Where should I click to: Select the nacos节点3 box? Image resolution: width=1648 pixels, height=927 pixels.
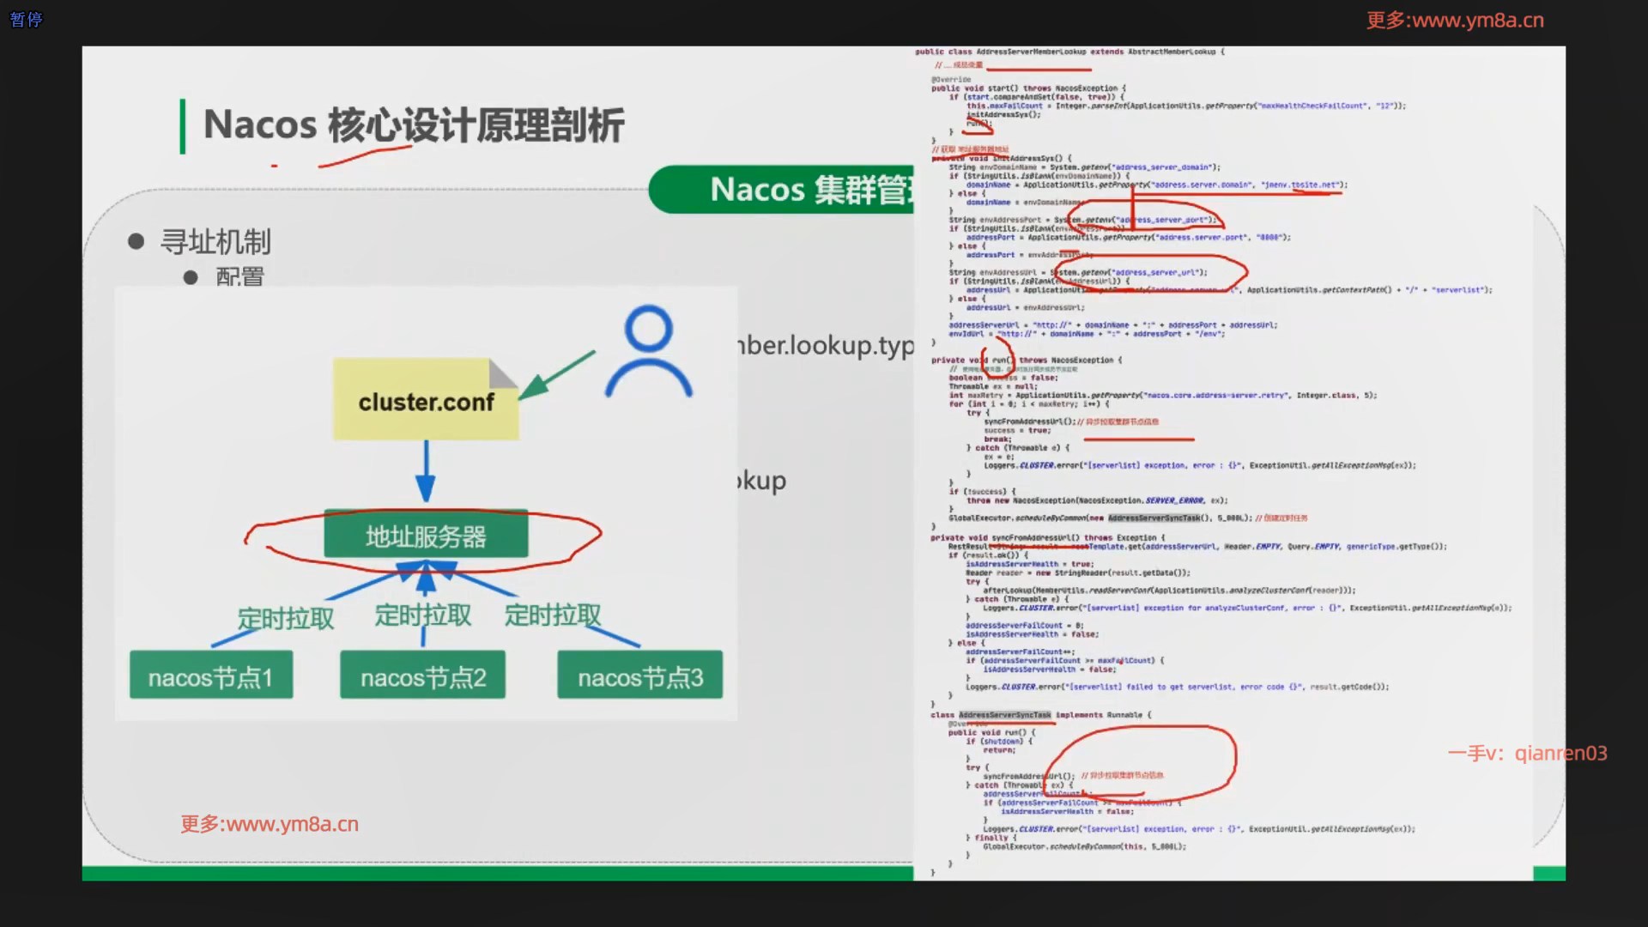[x=639, y=676]
